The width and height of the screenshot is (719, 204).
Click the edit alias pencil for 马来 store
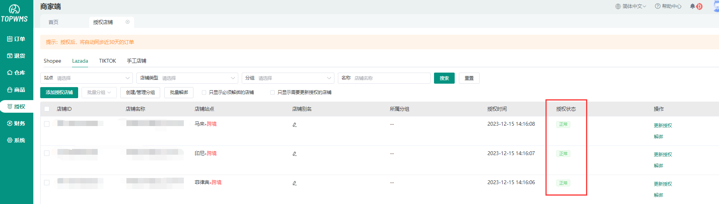coord(295,125)
